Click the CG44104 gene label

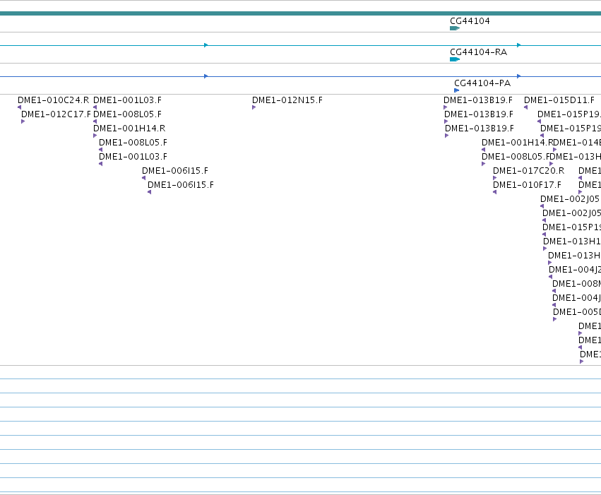(470, 21)
